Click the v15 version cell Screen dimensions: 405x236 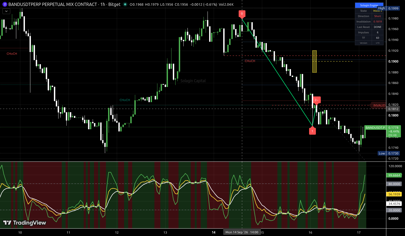pyautogui.click(x=378, y=43)
